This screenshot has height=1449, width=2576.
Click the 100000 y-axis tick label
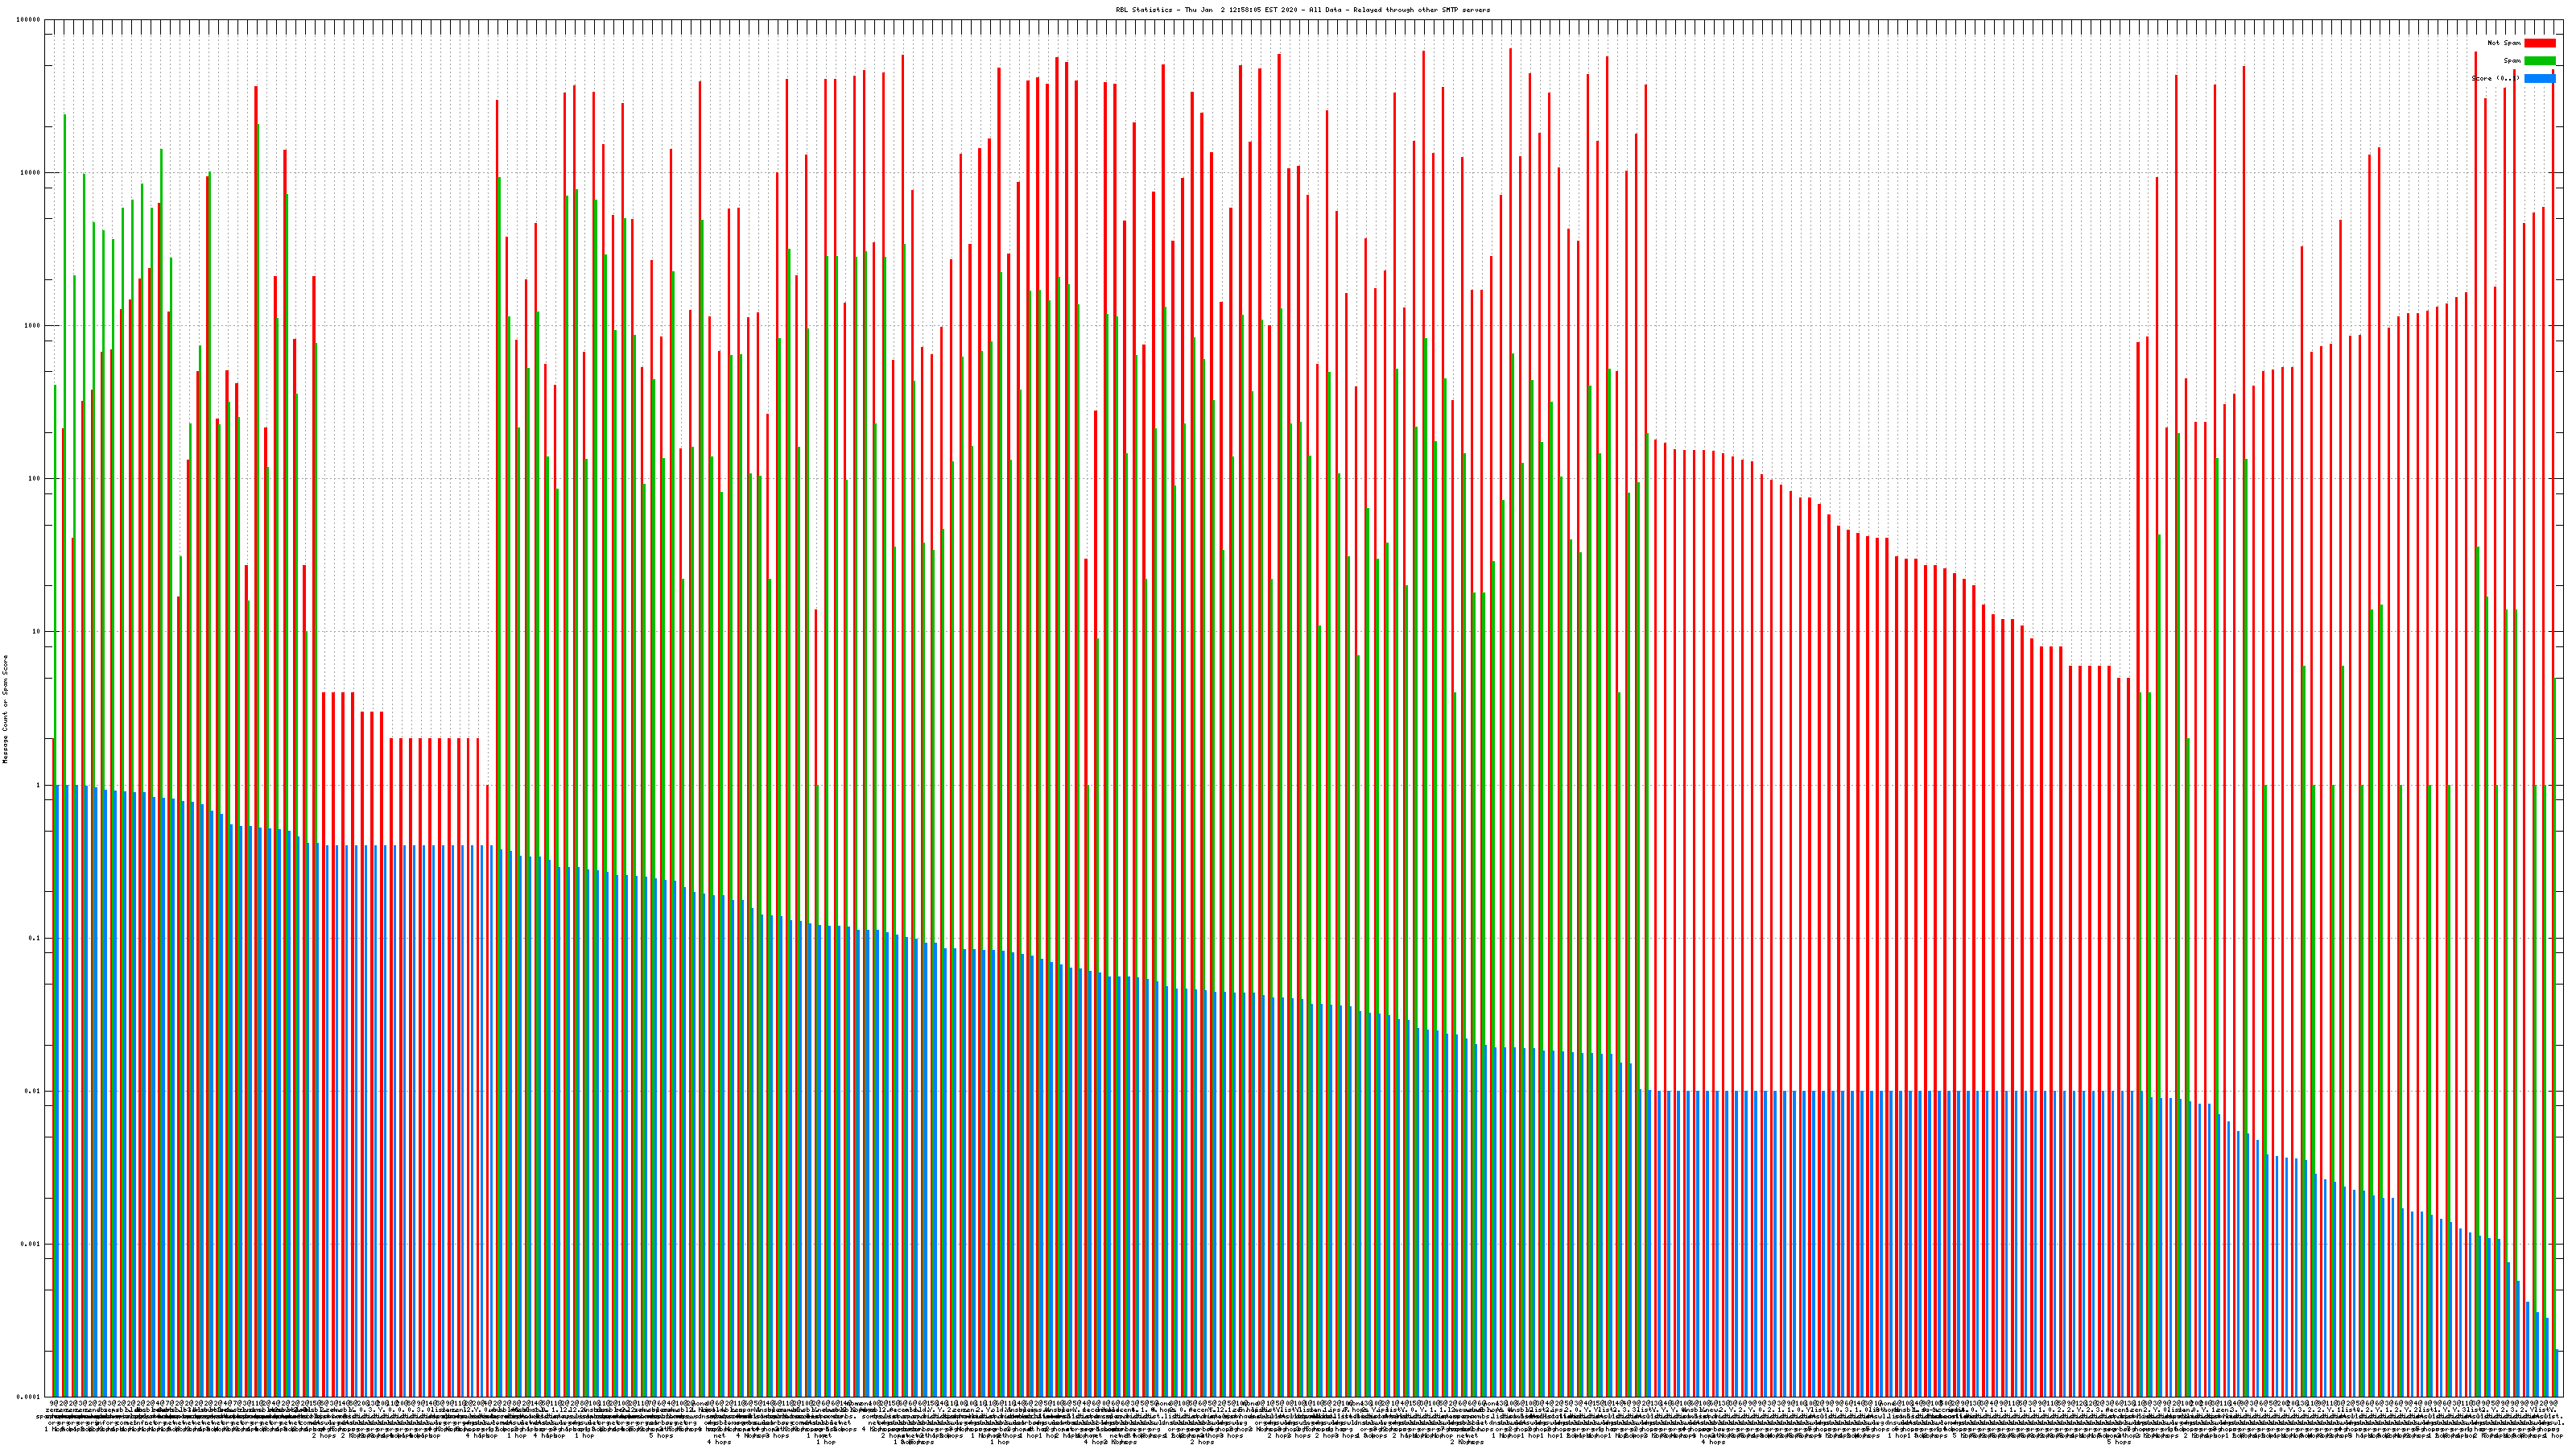pyautogui.click(x=29, y=20)
